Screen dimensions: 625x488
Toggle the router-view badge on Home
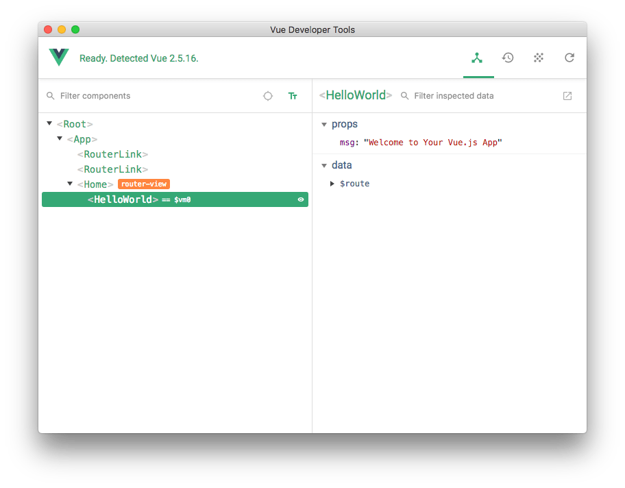[143, 184]
